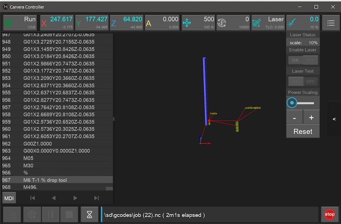Screen dimensions: 341x224
Task: Click the G-code list scrollbar thumb
Action: 109,189
